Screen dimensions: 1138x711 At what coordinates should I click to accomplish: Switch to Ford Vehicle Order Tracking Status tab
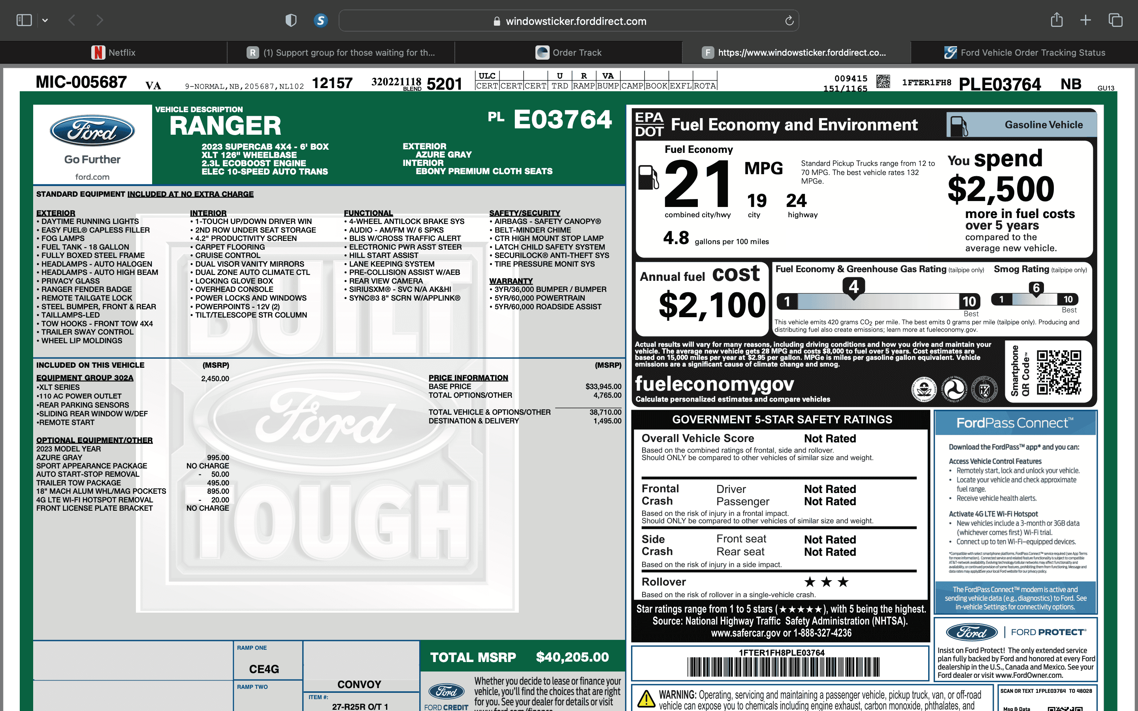coord(1024,52)
